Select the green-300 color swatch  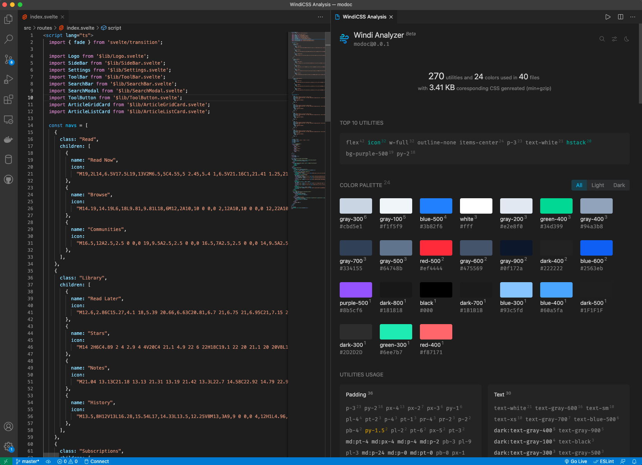[396, 332]
